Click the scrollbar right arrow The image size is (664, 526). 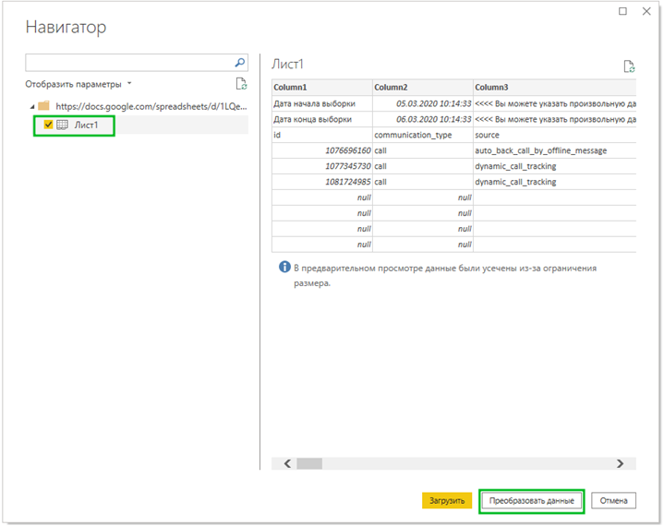pos(620,464)
